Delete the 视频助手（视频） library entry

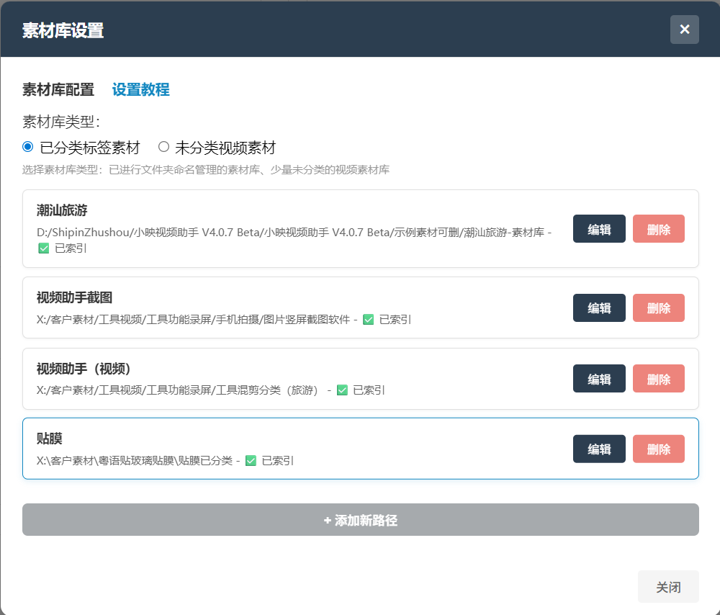pyautogui.click(x=659, y=379)
